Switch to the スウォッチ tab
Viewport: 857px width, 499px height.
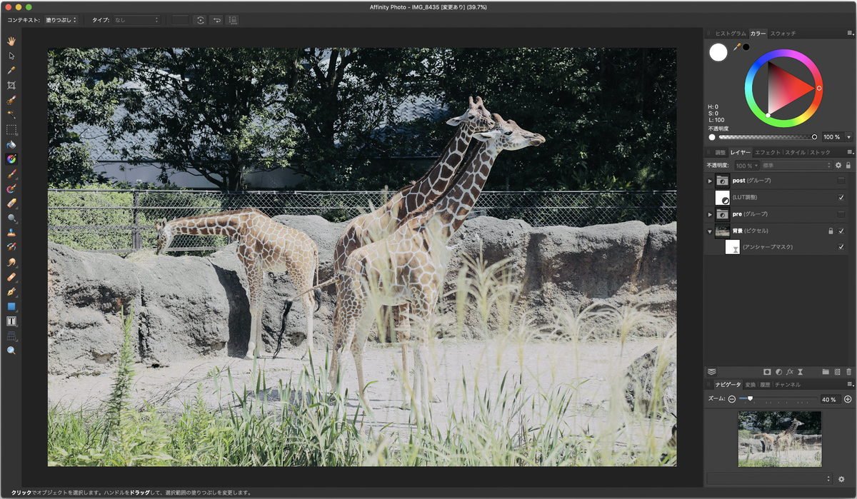coord(783,34)
